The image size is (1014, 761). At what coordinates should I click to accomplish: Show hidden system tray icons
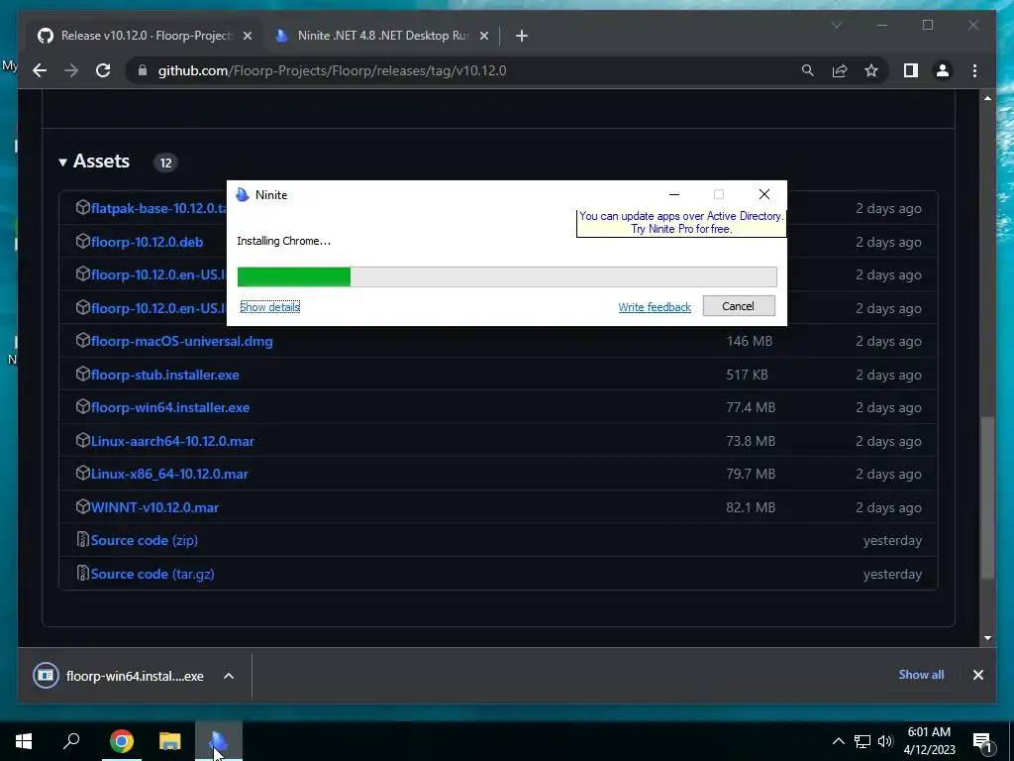point(838,741)
